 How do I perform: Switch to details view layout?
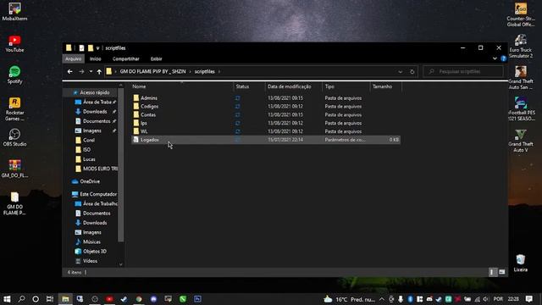click(x=492, y=272)
